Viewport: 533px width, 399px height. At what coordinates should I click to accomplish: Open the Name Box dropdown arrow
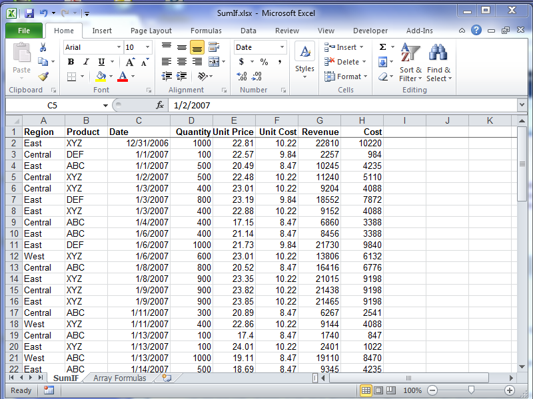pyautogui.click(x=105, y=105)
